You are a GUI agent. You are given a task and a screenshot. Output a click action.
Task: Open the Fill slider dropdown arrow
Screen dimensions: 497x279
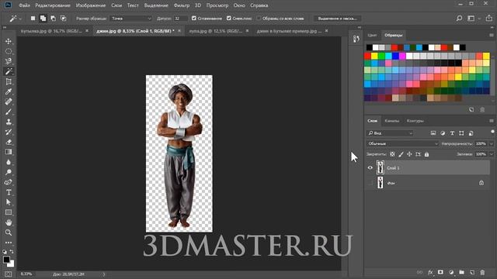coord(492,154)
